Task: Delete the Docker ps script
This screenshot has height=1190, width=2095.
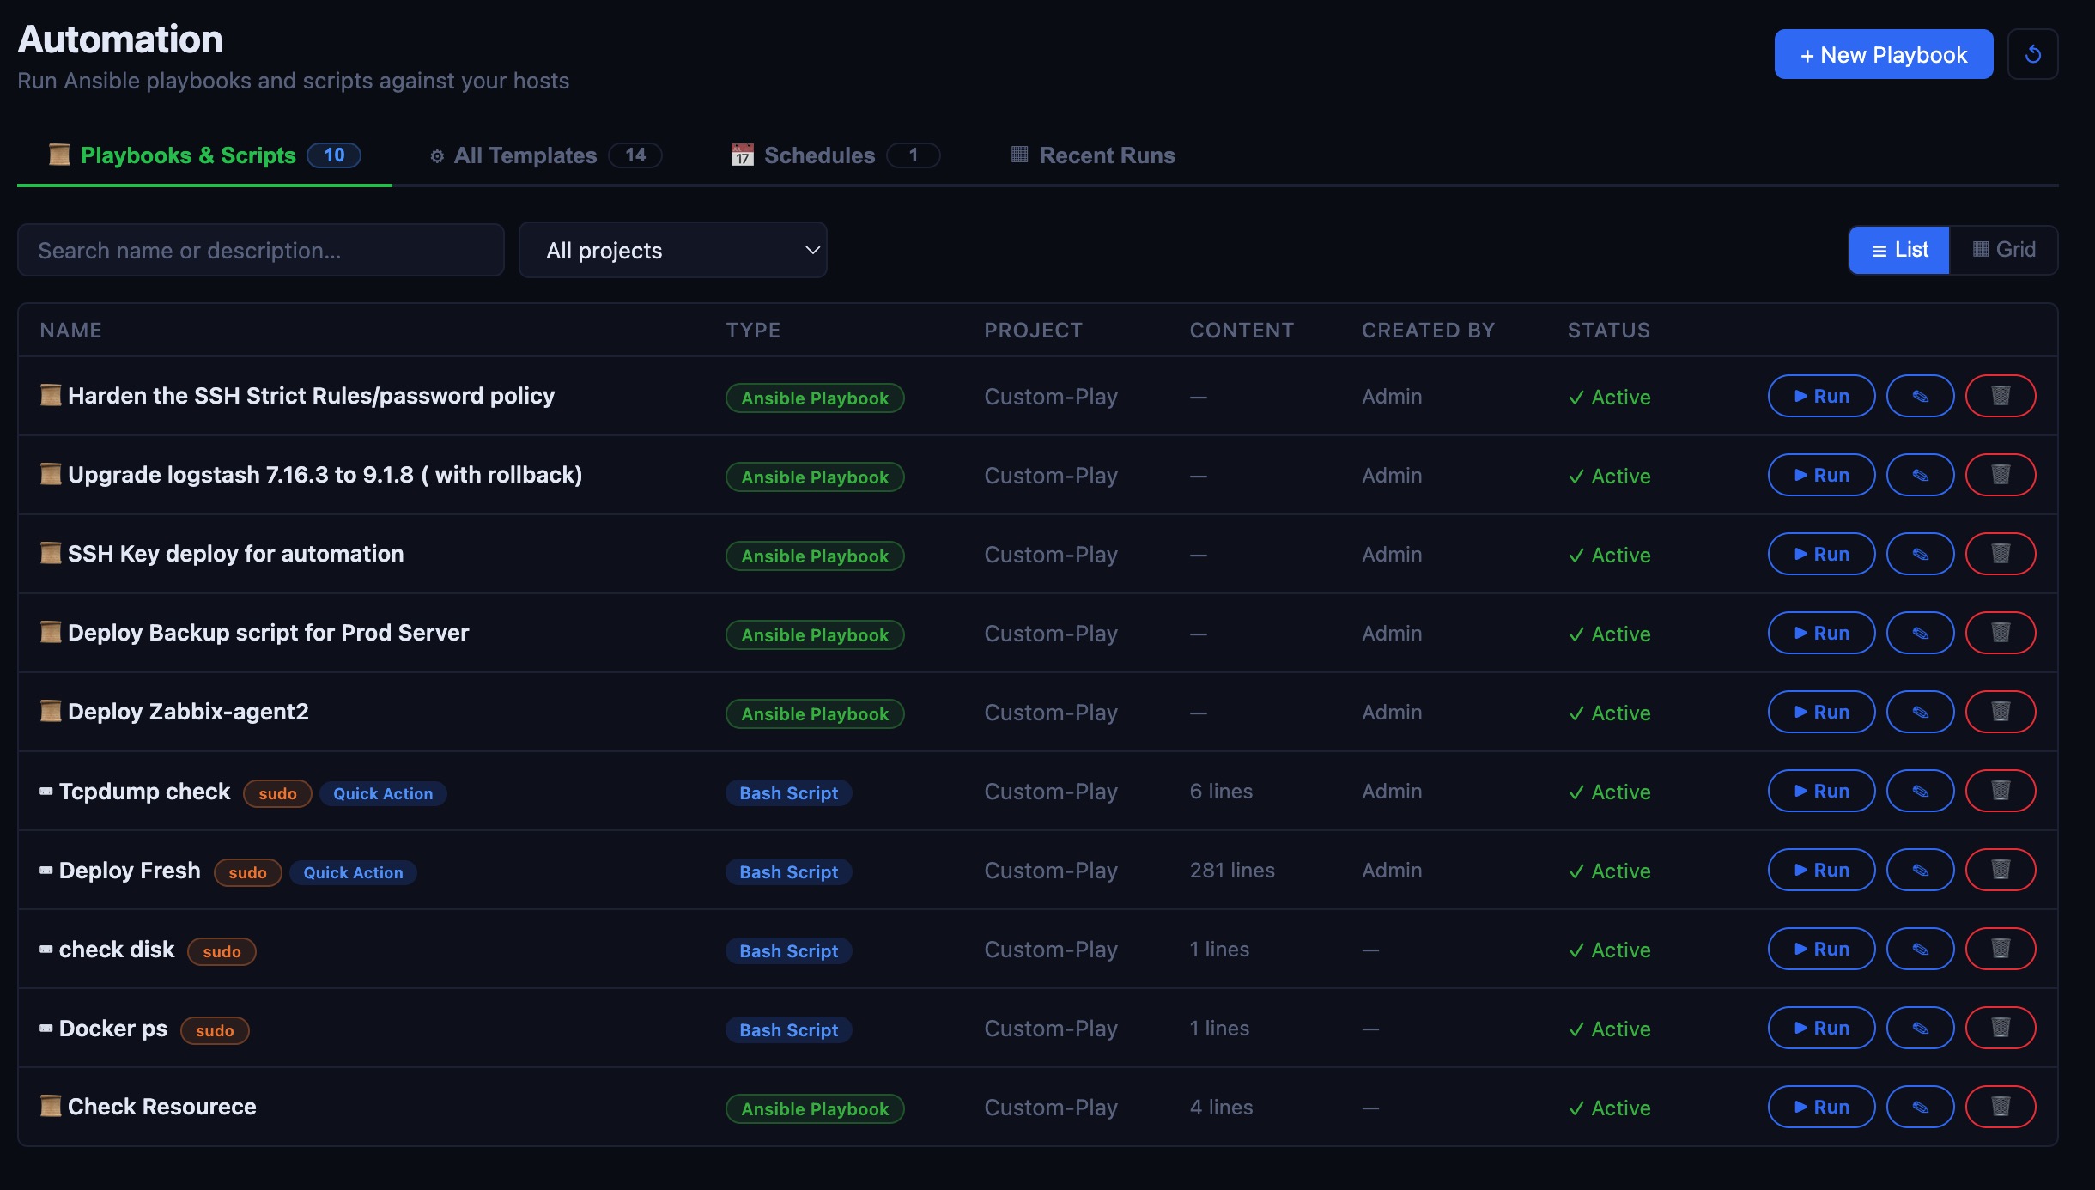Action: pyautogui.click(x=2001, y=1028)
